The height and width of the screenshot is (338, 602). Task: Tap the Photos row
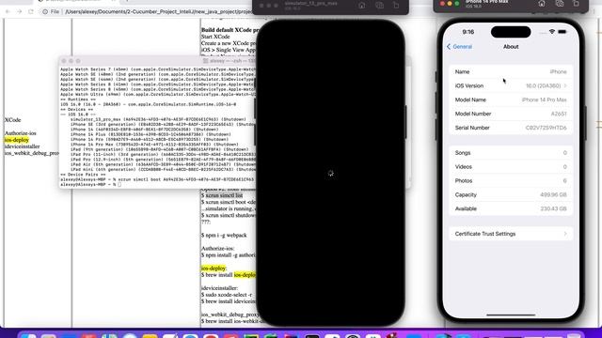(x=511, y=180)
